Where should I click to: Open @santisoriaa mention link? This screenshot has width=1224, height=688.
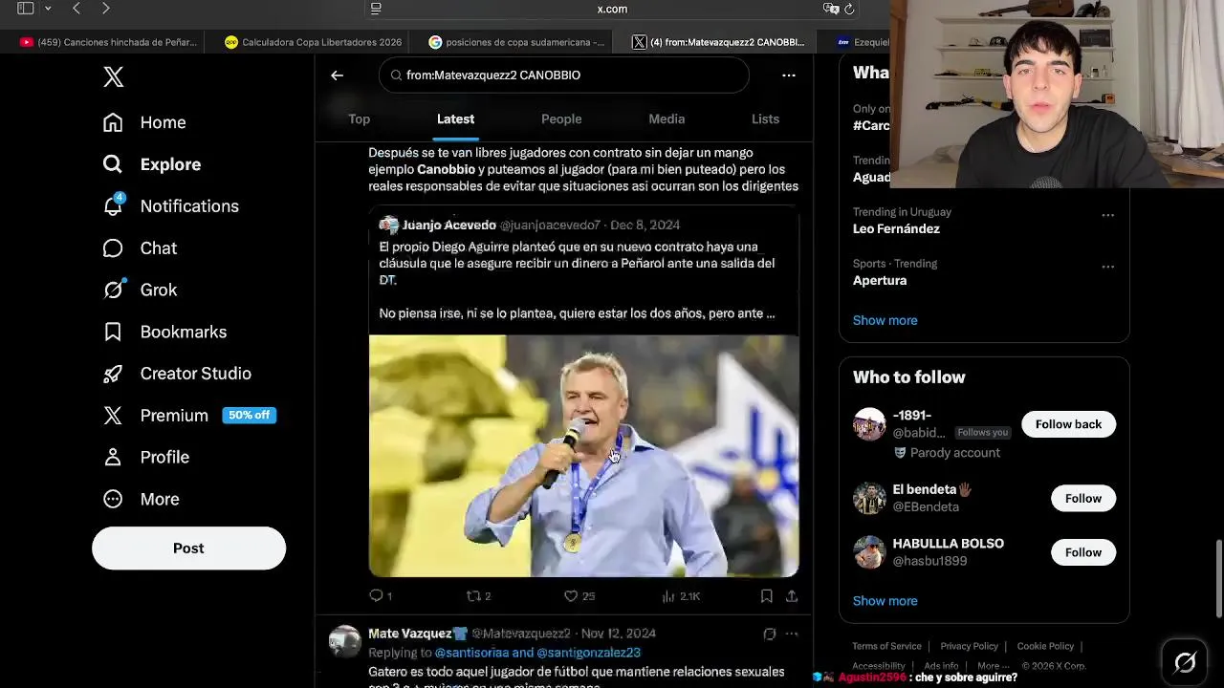[x=471, y=653]
